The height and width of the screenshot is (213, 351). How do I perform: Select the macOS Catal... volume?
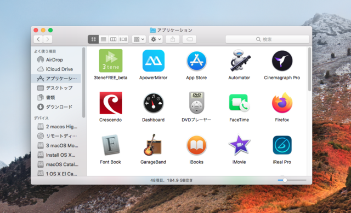click(x=56, y=164)
